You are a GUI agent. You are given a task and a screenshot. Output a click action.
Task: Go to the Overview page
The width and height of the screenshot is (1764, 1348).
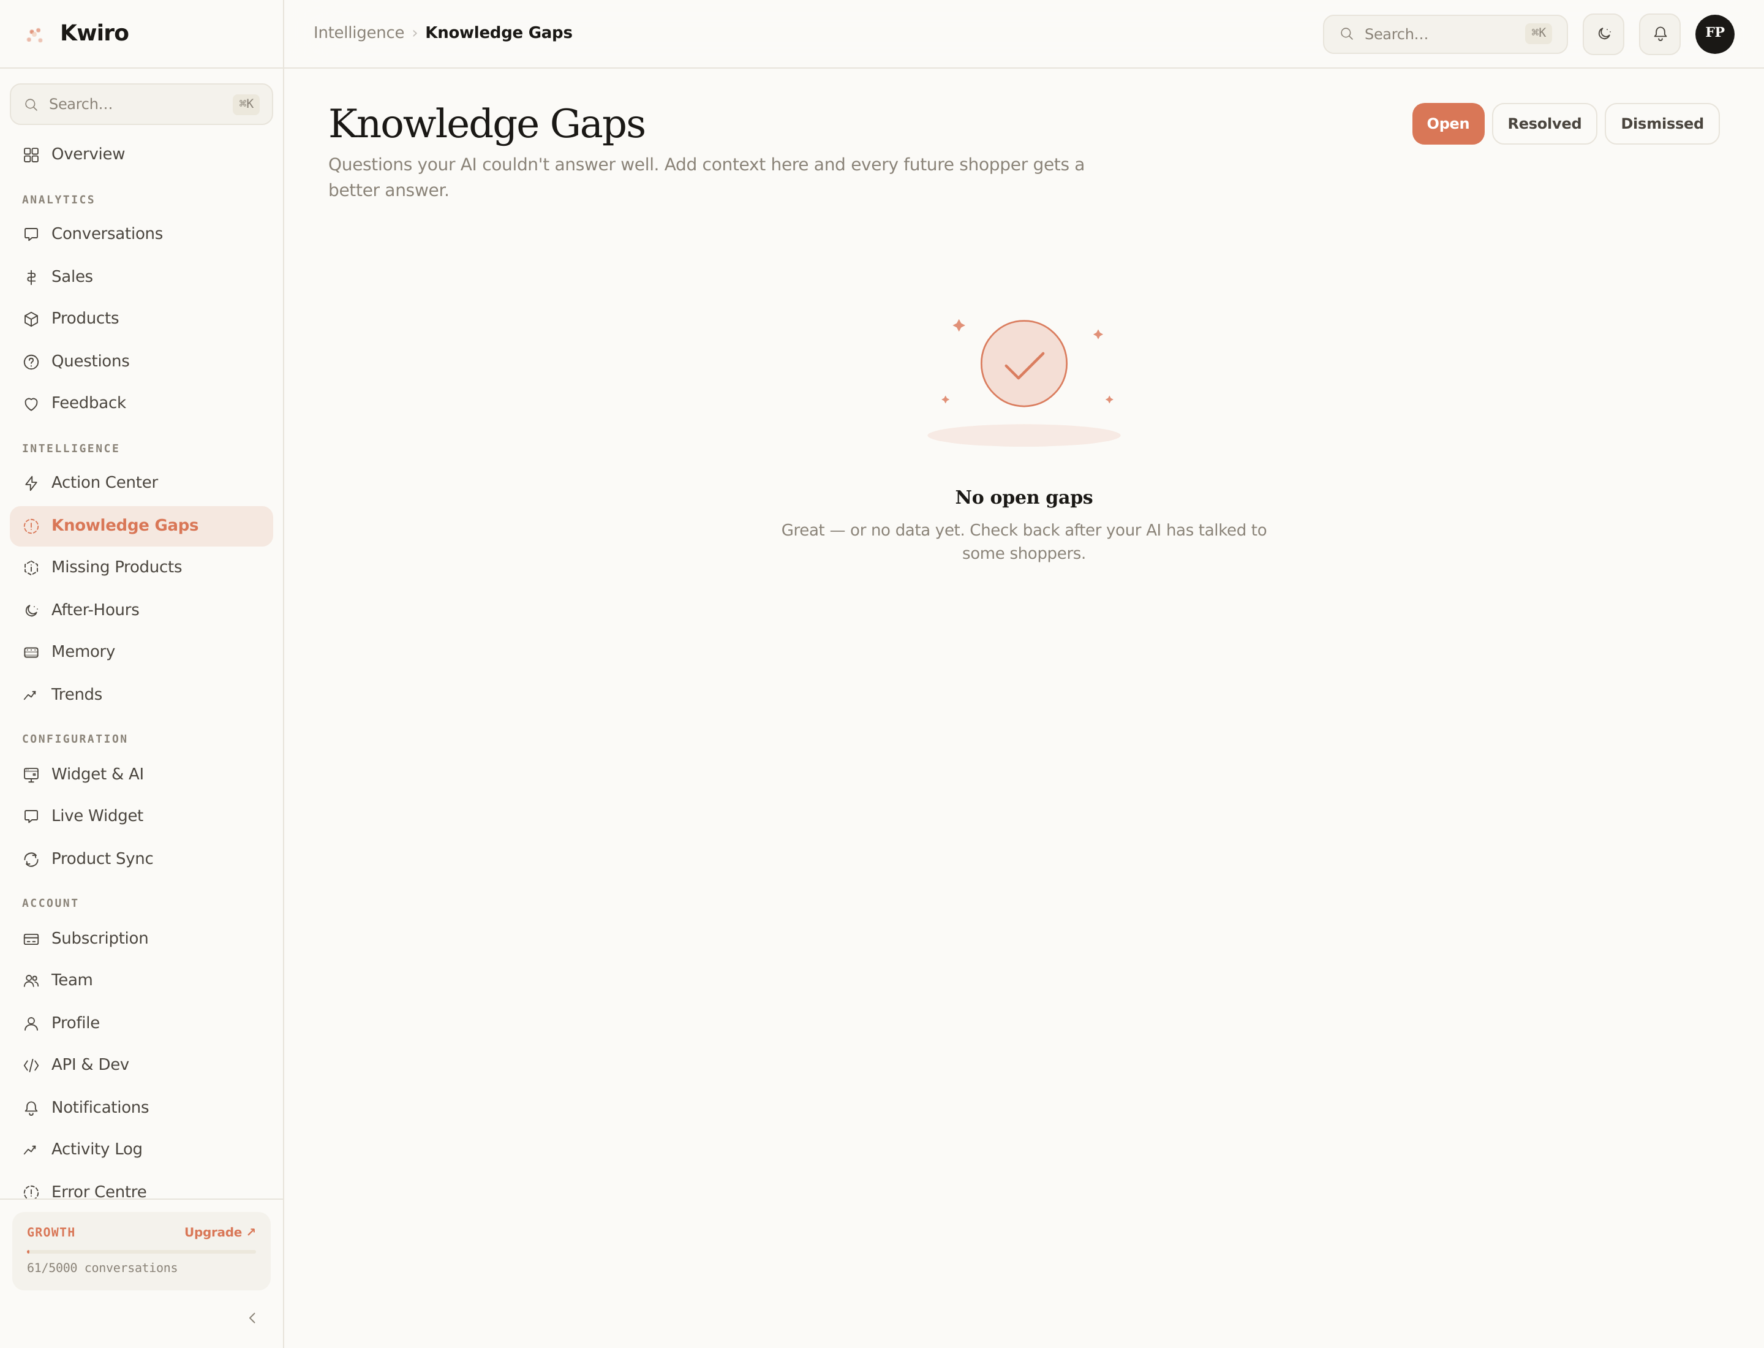141,154
